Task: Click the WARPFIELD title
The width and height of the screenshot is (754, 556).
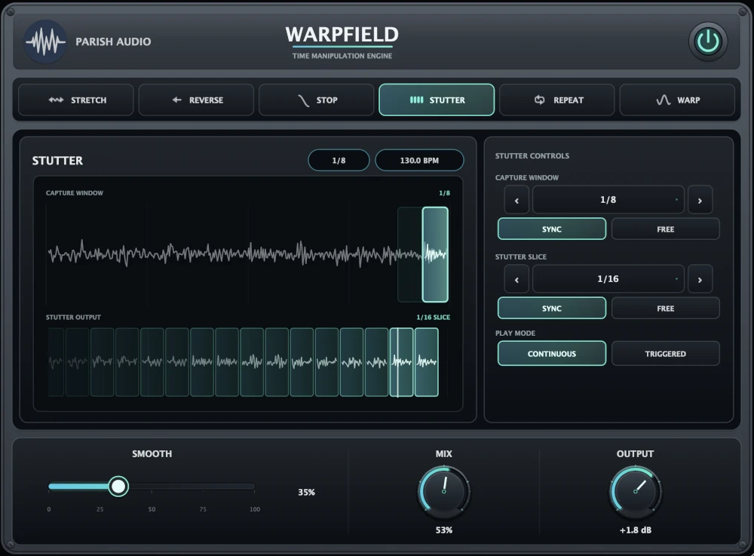Action: coord(342,35)
